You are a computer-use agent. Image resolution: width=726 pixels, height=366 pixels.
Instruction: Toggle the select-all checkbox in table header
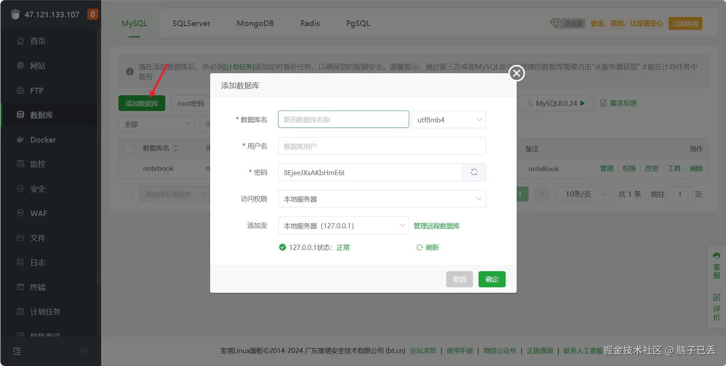tap(129, 149)
